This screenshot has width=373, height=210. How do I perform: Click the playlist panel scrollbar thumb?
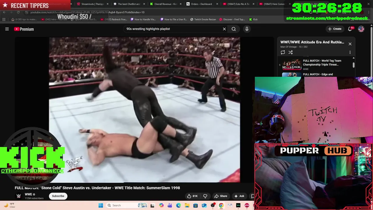(353, 65)
